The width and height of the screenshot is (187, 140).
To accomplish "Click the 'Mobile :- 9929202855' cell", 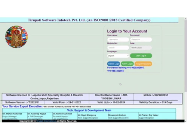I will point(158,97).
